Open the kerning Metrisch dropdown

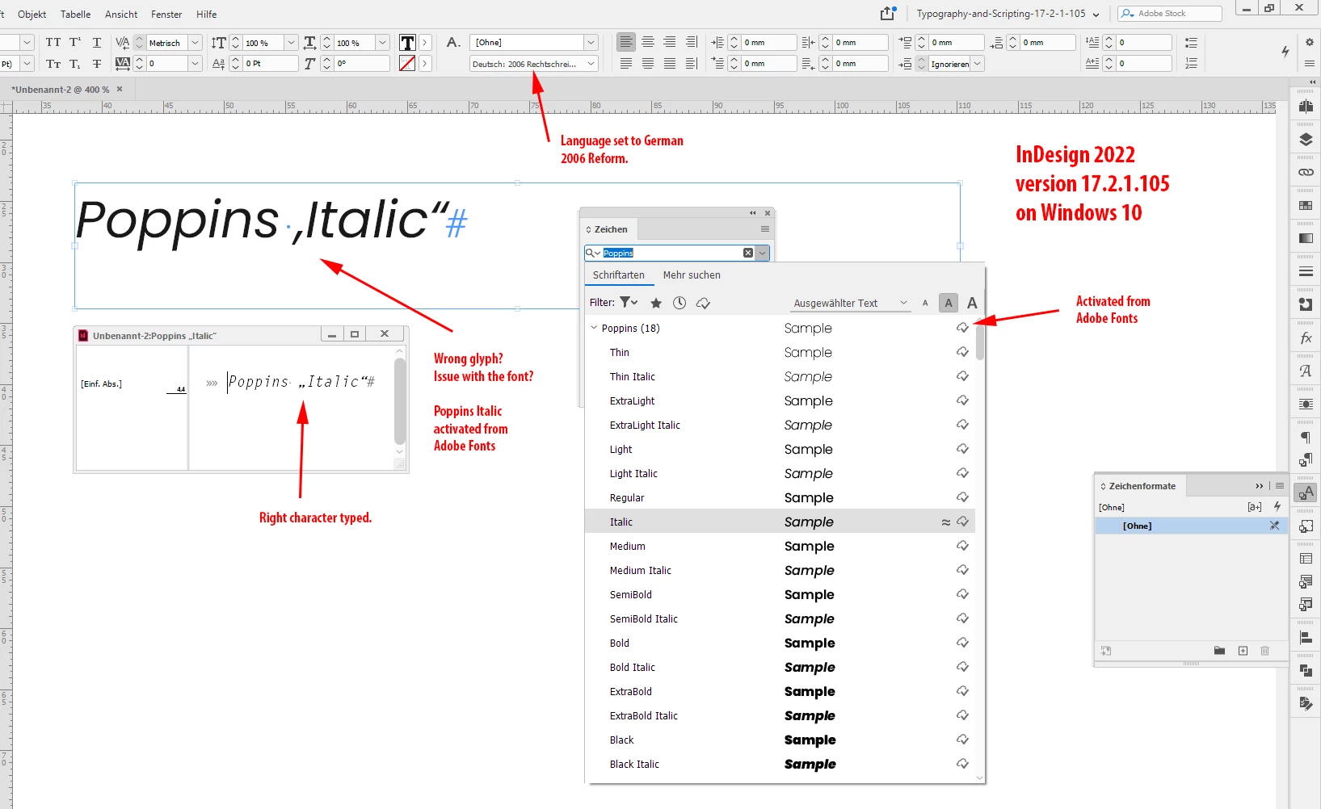(x=195, y=42)
